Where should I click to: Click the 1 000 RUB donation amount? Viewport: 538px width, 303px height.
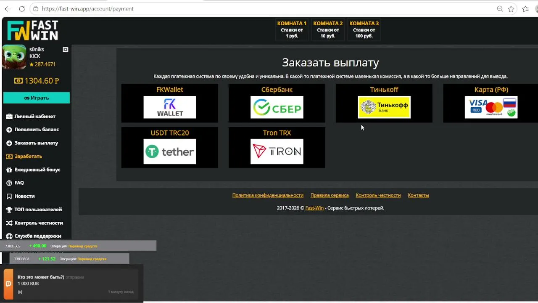tap(28, 284)
